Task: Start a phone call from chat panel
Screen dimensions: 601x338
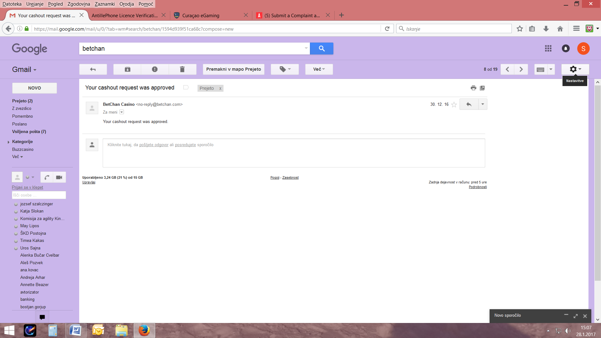Action: click(x=47, y=177)
